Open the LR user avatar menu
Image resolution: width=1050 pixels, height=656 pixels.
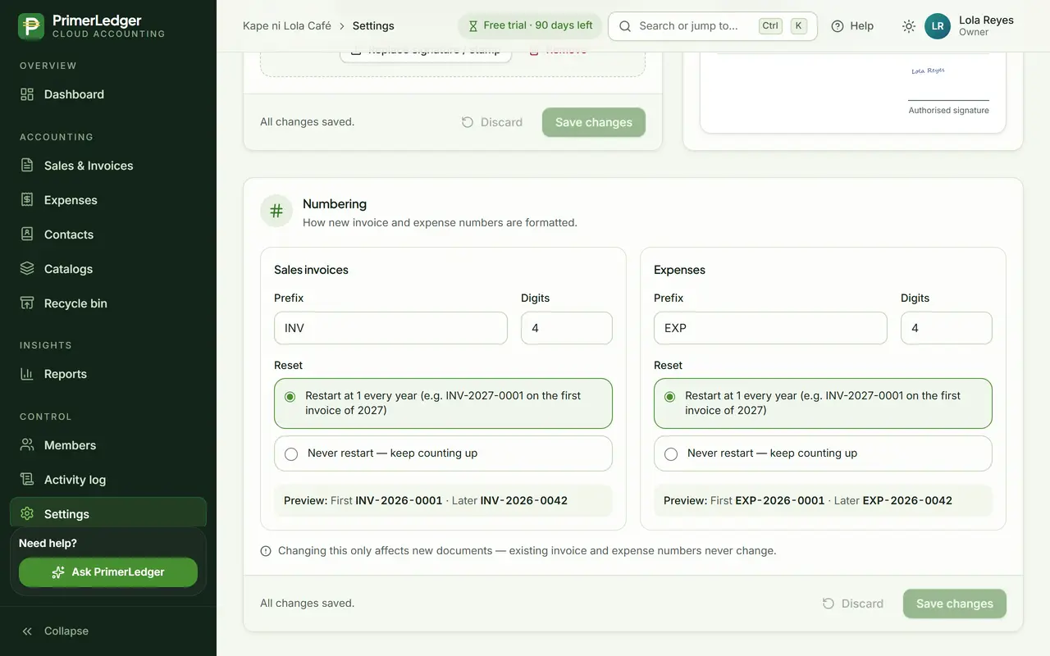click(938, 26)
